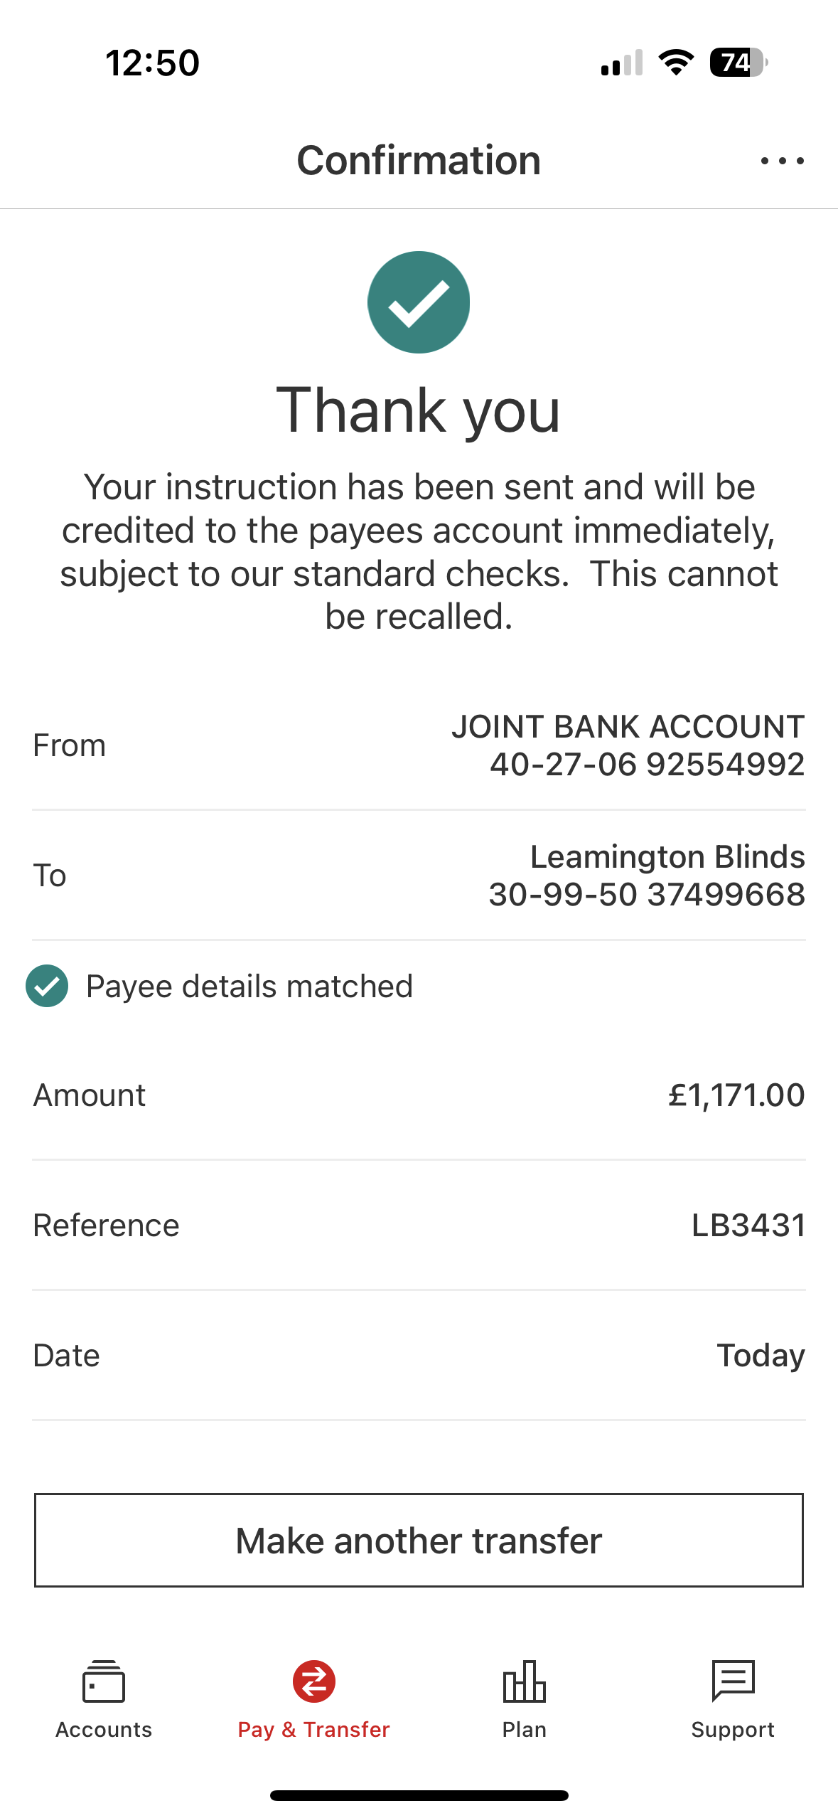Tap the 12:50 clock in status bar
This screenshot has width=838, height=1818.
click(153, 63)
